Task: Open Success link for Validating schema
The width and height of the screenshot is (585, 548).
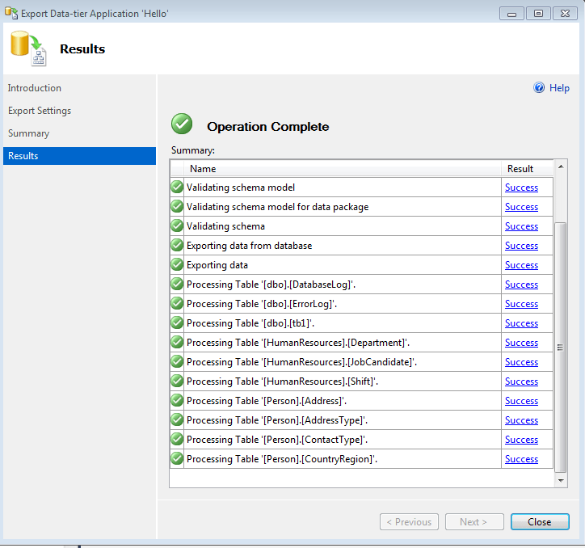Action: (x=521, y=226)
